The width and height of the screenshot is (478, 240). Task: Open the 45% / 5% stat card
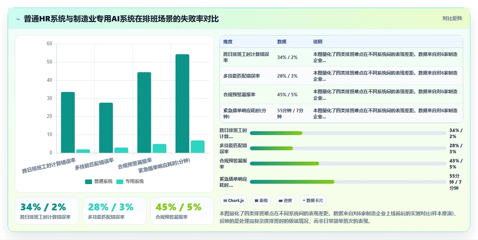coord(182,211)
